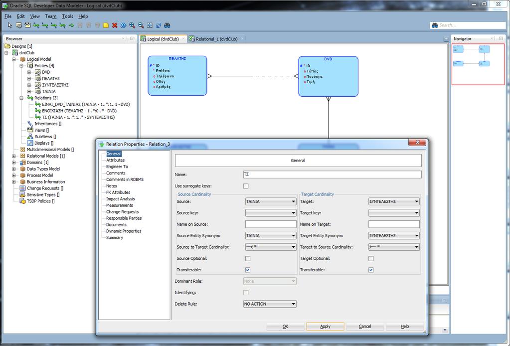
Task: Minimize the Navigator panel
Action: pyautogui.click(x=501, y=38)
